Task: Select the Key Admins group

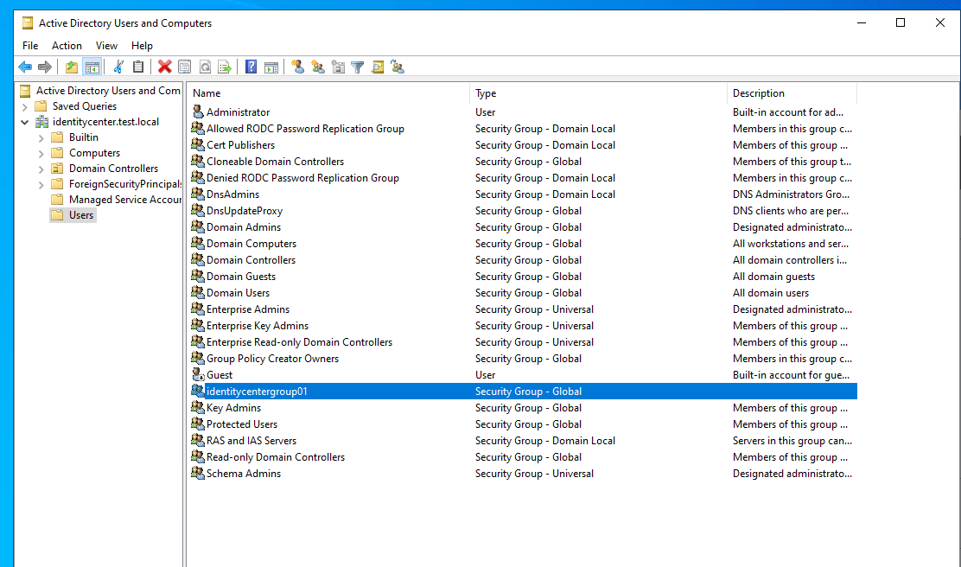Action: coord(233,408)
